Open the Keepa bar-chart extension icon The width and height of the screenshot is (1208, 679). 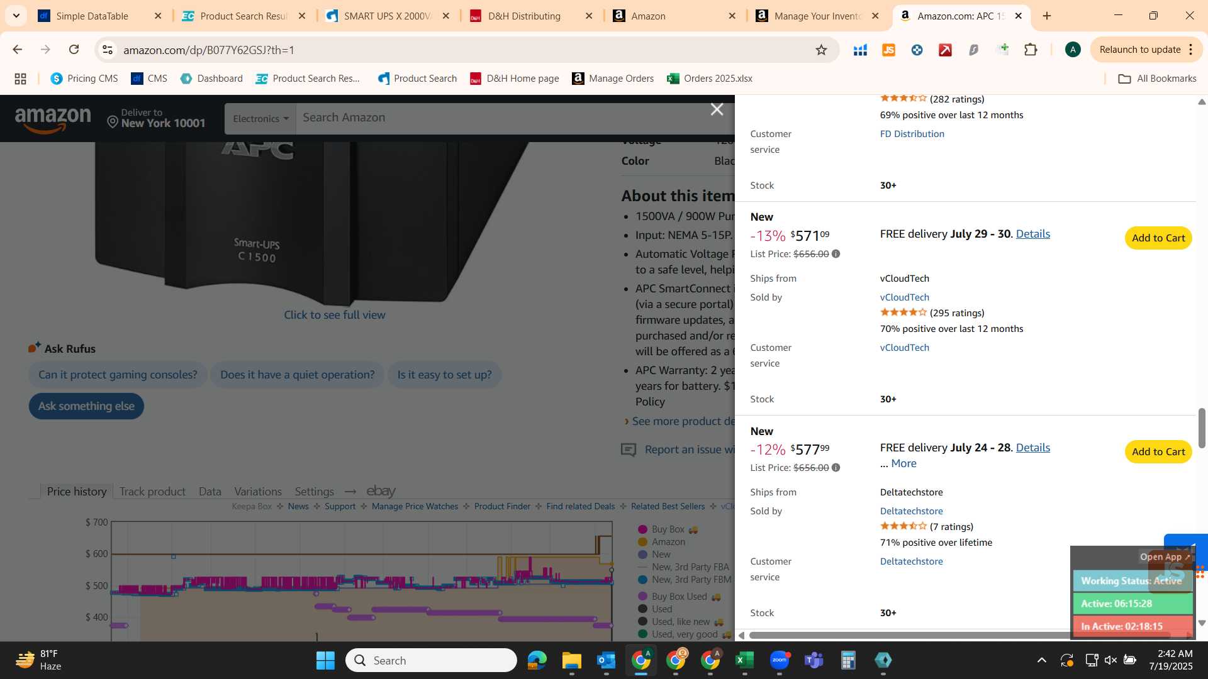pos(860,50)
